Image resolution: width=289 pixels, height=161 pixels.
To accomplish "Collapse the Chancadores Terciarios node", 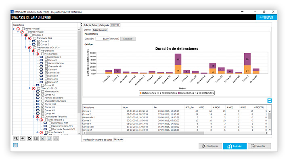I will pos(34,117).
